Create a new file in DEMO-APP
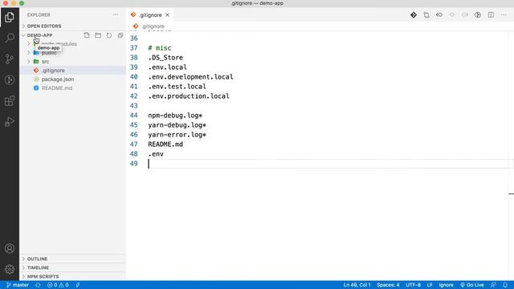The image size is (514, 289). 87,35
